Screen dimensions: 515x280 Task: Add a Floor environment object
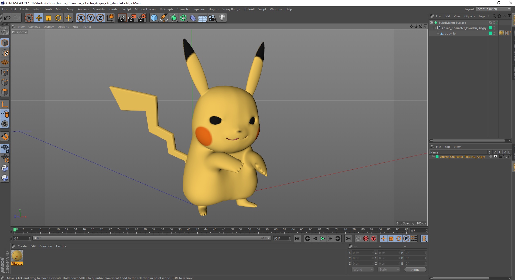point(203,18)
